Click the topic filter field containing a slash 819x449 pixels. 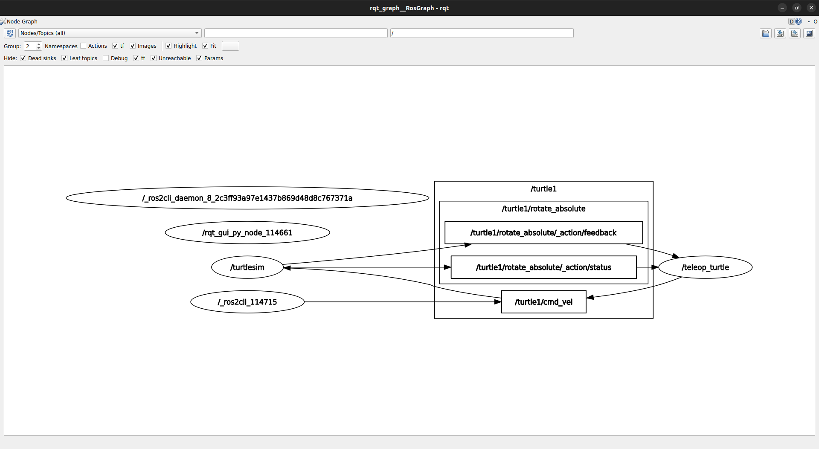pos(482,33)
